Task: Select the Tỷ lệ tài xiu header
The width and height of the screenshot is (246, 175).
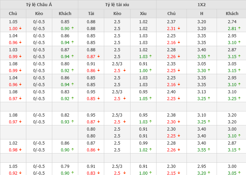Action: coord(117,5)
